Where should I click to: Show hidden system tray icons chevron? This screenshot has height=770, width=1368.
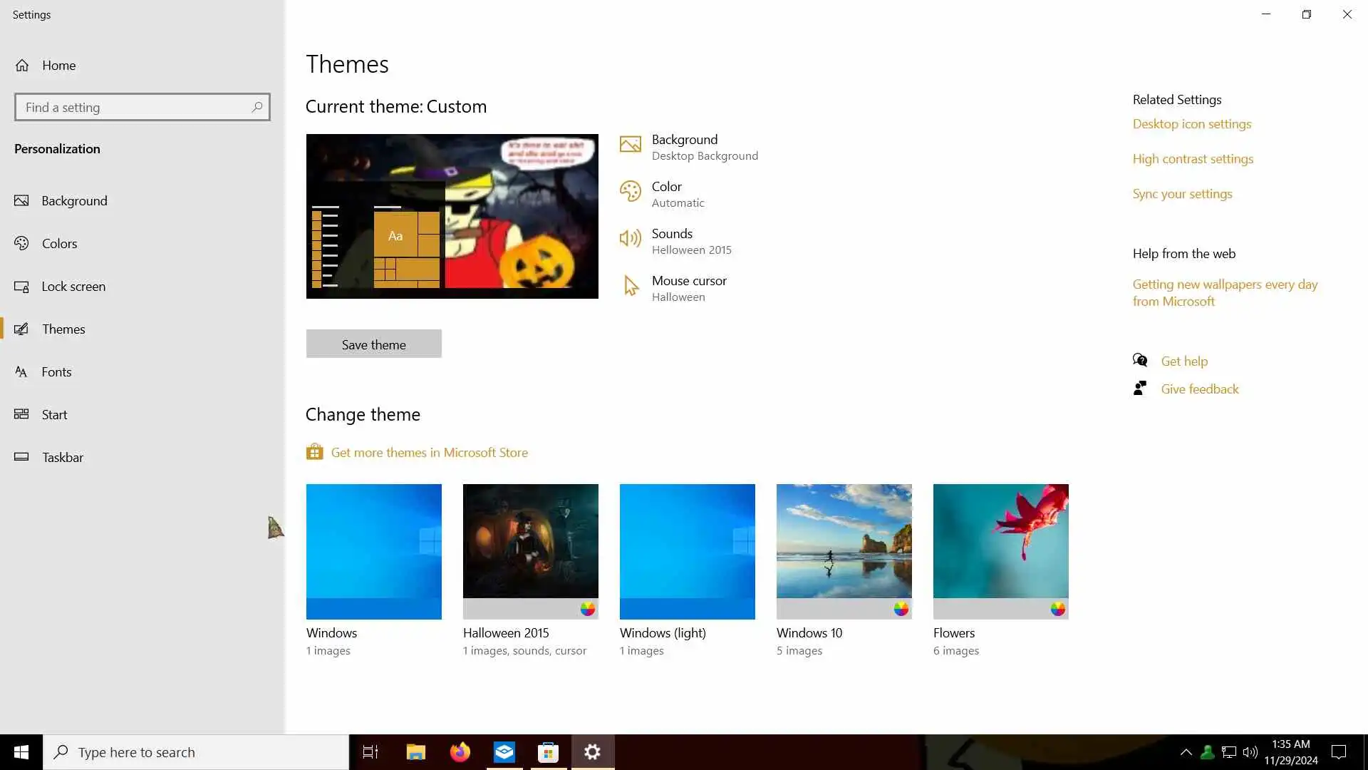pos(1186,752)
